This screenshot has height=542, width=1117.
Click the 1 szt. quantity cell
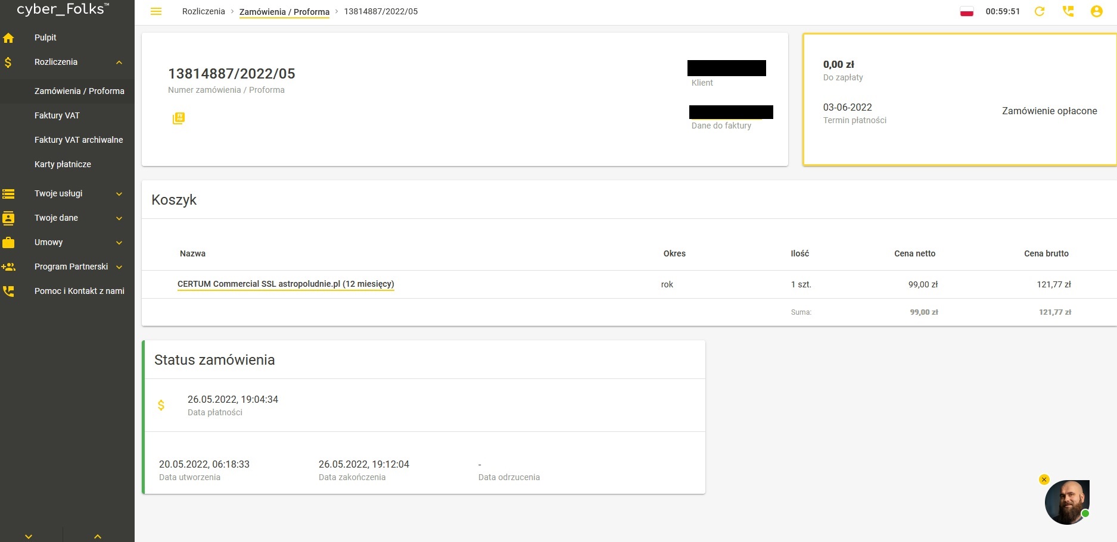(x=801, y=284)
